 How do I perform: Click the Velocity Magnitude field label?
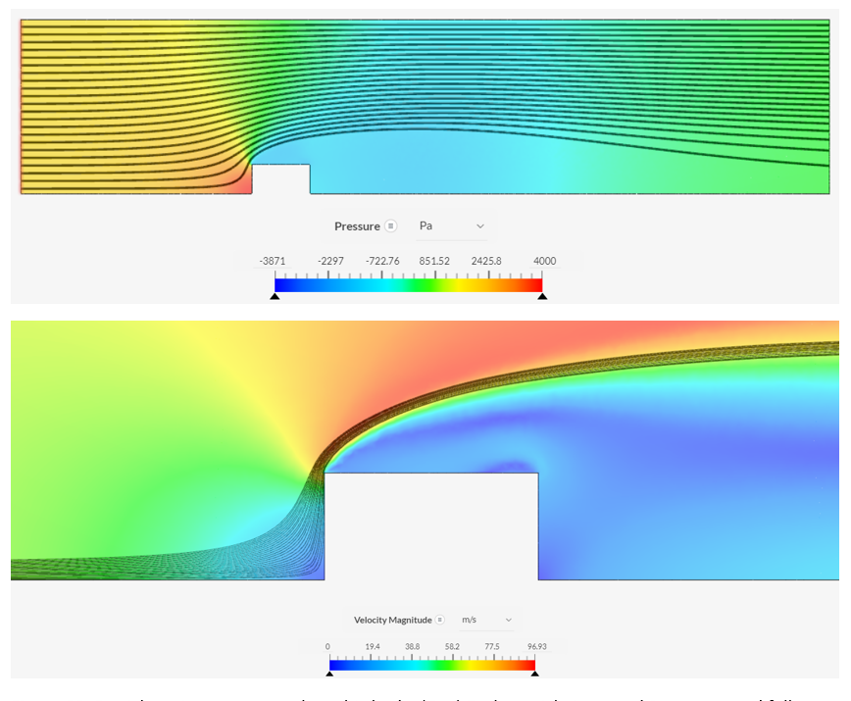pos(392,620)
